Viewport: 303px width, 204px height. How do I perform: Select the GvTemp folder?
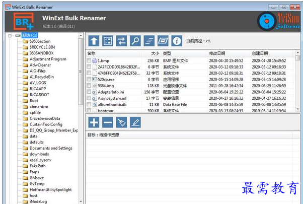click(x=37, y=184)
